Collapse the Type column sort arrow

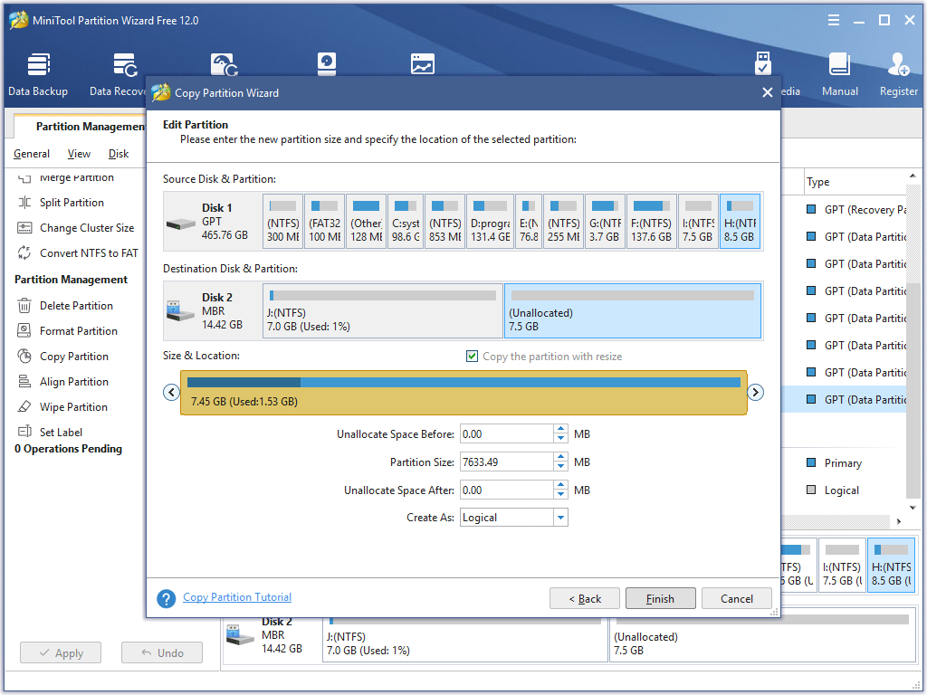pos(913,176)
